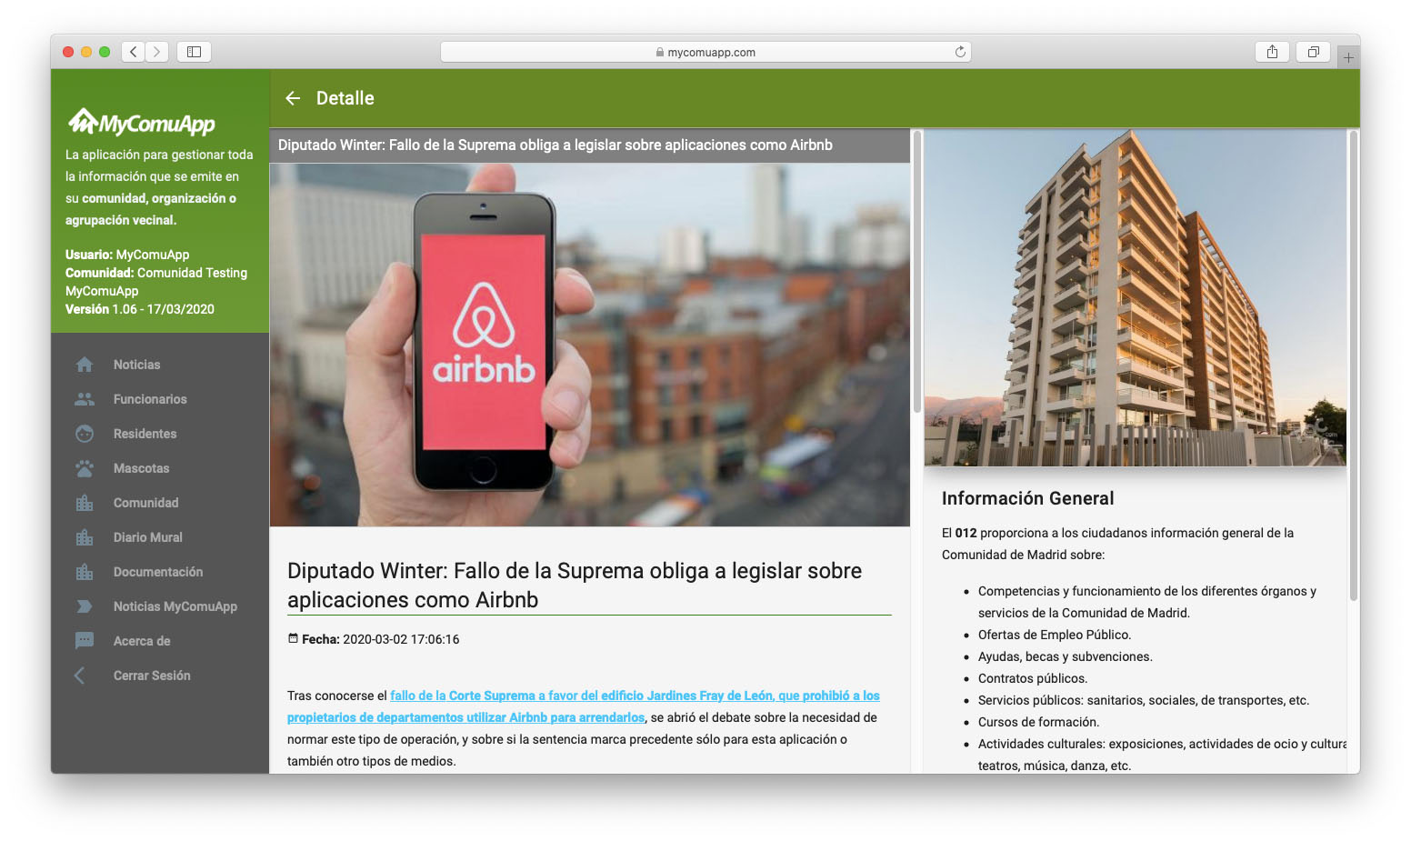
Task: Select the Mascotas paw icon
Action: point(84,467)
